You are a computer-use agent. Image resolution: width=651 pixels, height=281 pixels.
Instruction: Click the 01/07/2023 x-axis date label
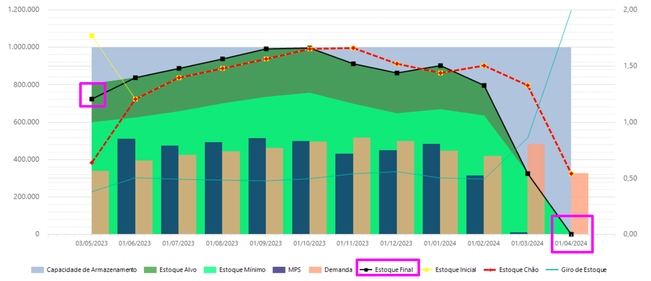pyautogui.click(x=178, y=244)
